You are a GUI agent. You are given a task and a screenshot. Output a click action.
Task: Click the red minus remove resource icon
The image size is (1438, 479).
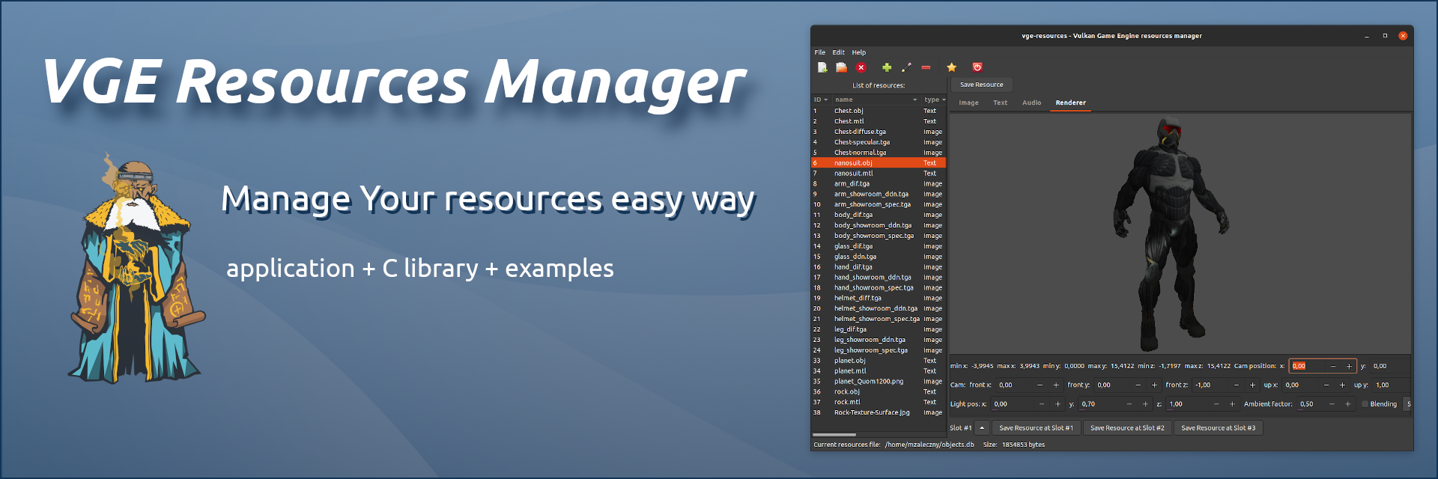coord(926,67)
